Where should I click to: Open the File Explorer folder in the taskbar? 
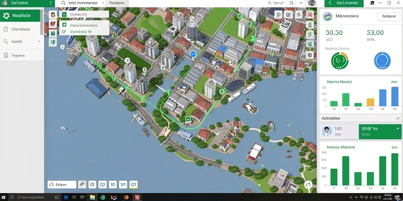pos(92,197)
